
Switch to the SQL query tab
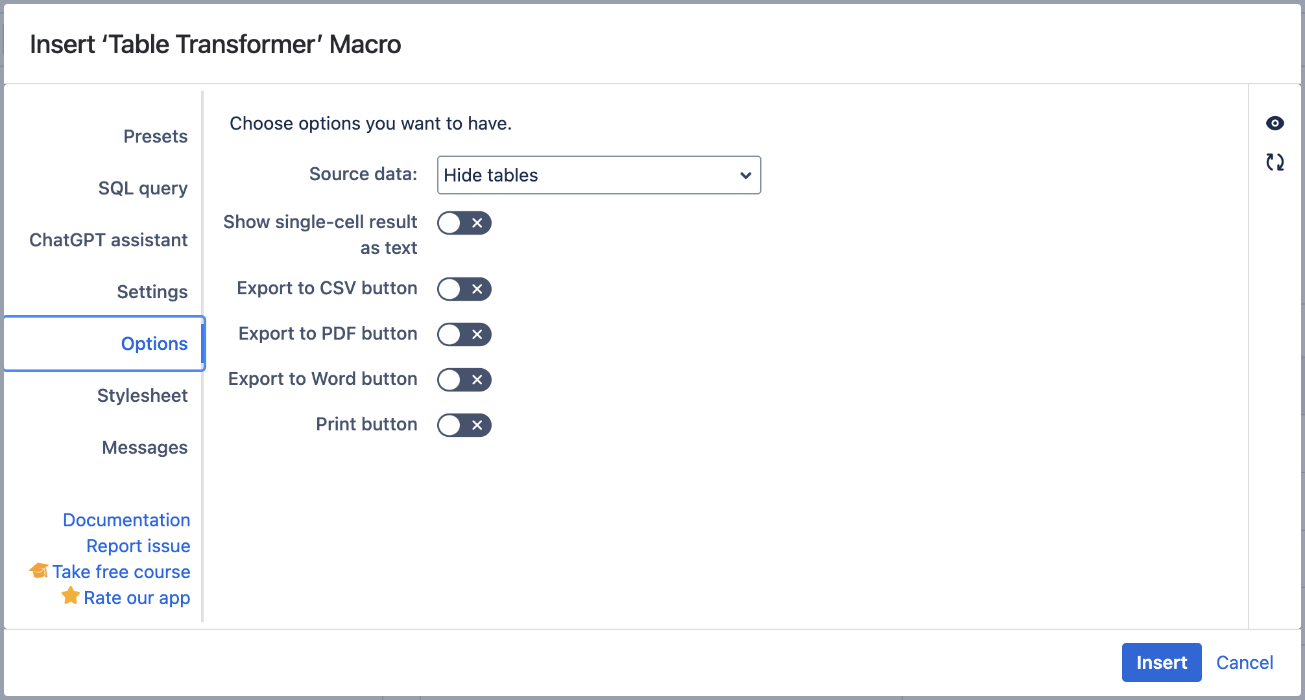point(143,188)
